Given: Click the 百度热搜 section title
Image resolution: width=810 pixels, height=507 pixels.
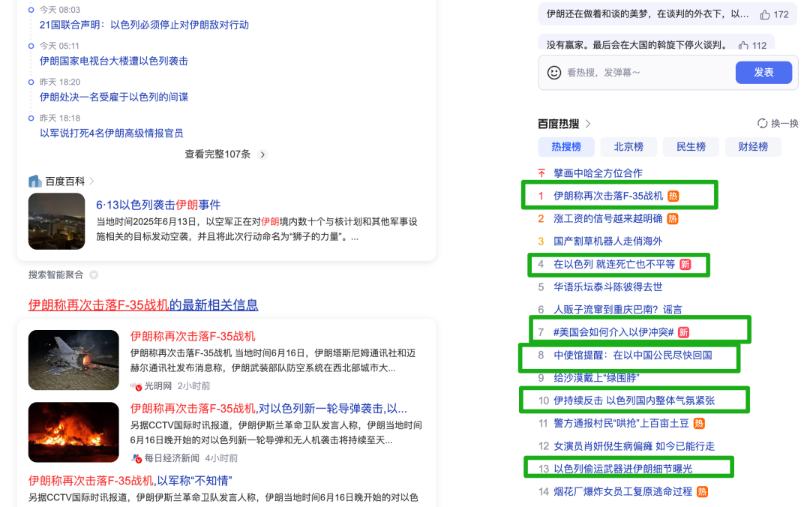Looking at the screenshot, I should click(x=559, y=124).
